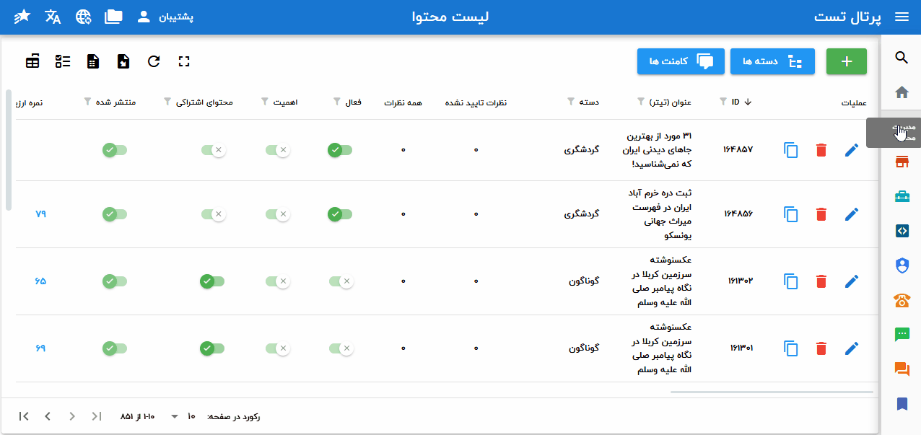Click the search icon in the sidebar
The height and width of the screenshot is (435, 921).
[x=901, y=58]
